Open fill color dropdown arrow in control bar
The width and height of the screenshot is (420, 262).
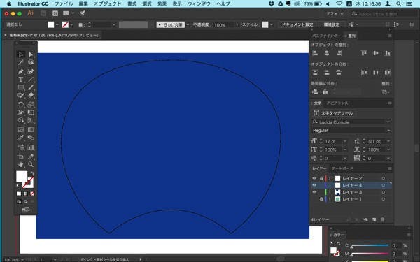tap(57, 25)
